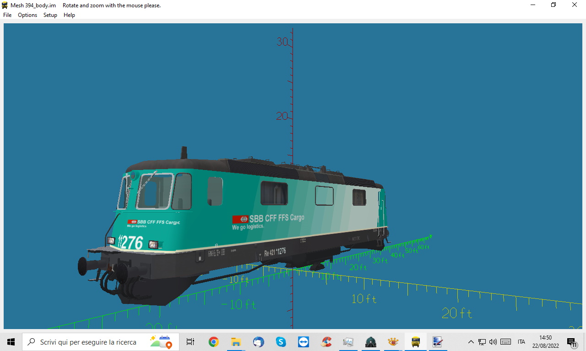
Task: Open the monitor picture app in the taskbar
Action: pyautogui.click(x=348, y=342)
